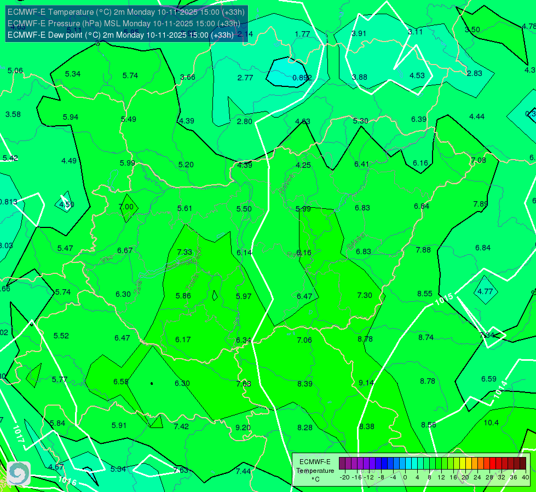Screen dimensions: 536x492
Task: Click the 2.77 dew point value
Action: 245,78
